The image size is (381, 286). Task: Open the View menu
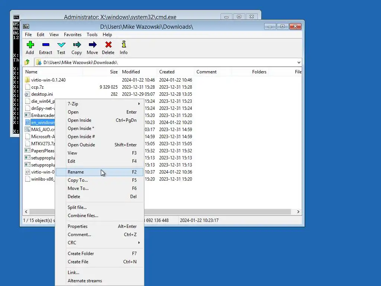(x=54, y=35)
